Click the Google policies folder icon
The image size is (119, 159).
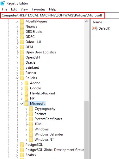tap(26, 88)
